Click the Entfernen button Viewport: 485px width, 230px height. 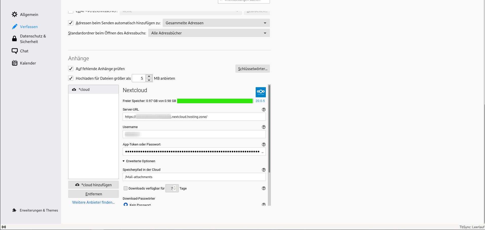pyautogui.click(x=94, y=194)
